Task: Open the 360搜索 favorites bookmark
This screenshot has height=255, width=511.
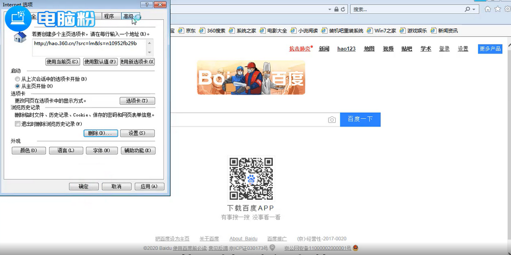Action: click(x=212, y=31)
